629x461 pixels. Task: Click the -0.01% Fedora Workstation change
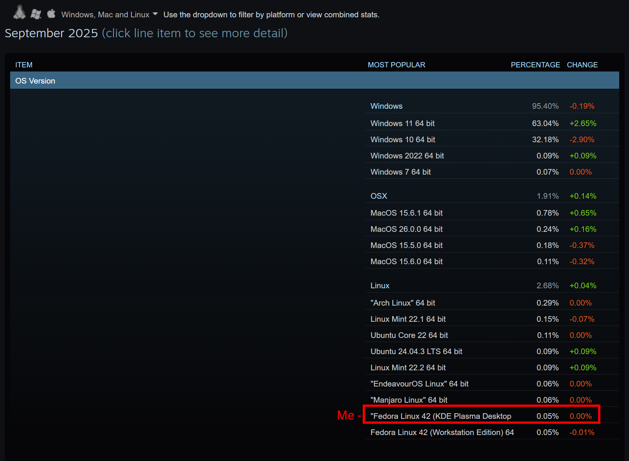pos(582,432)
